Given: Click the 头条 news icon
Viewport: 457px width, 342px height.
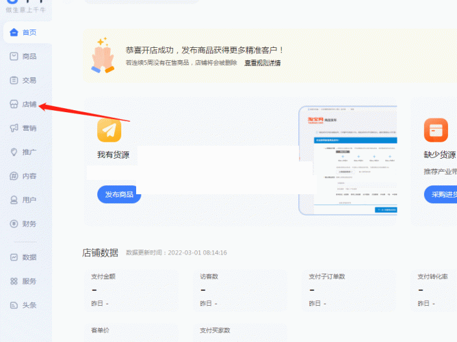Looking at the screenshot, I should click(14, 305).
